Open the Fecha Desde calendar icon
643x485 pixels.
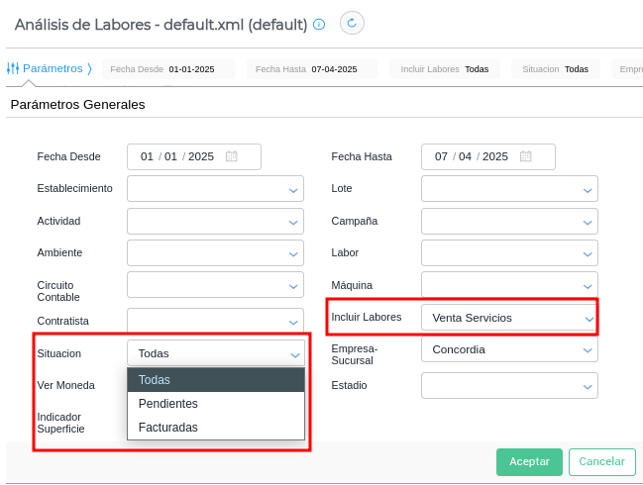point(232,156)
